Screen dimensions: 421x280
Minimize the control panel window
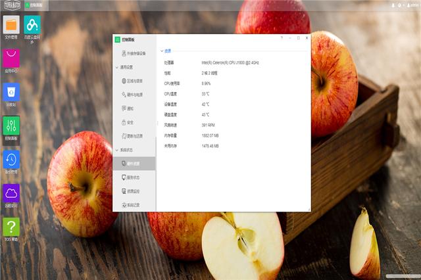[290, 38]
